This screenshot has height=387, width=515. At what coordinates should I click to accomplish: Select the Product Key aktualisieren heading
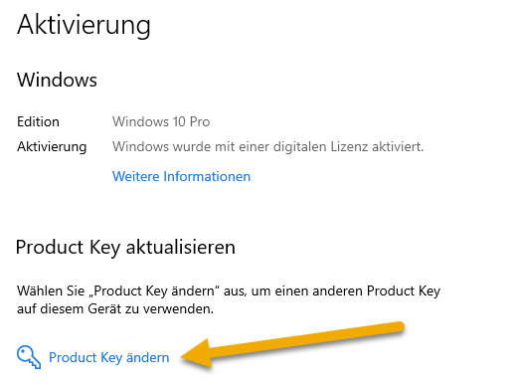(x=125, y=248)
